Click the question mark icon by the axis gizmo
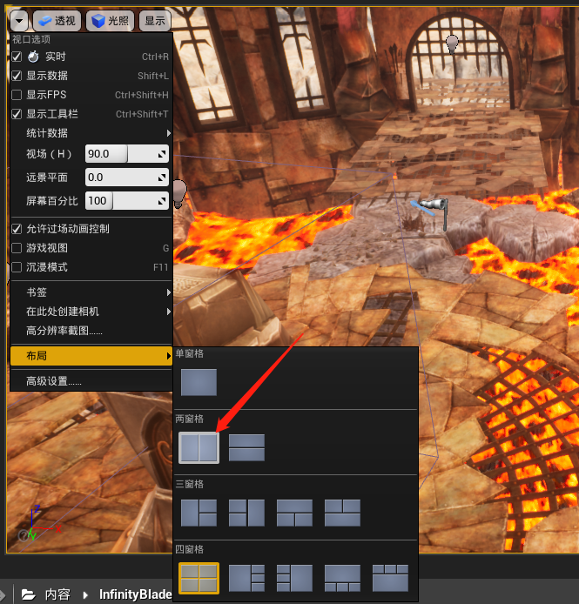 (24, 535)
